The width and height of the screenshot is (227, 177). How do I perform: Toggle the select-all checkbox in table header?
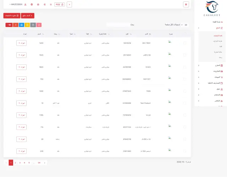click(x=185, y=34)
